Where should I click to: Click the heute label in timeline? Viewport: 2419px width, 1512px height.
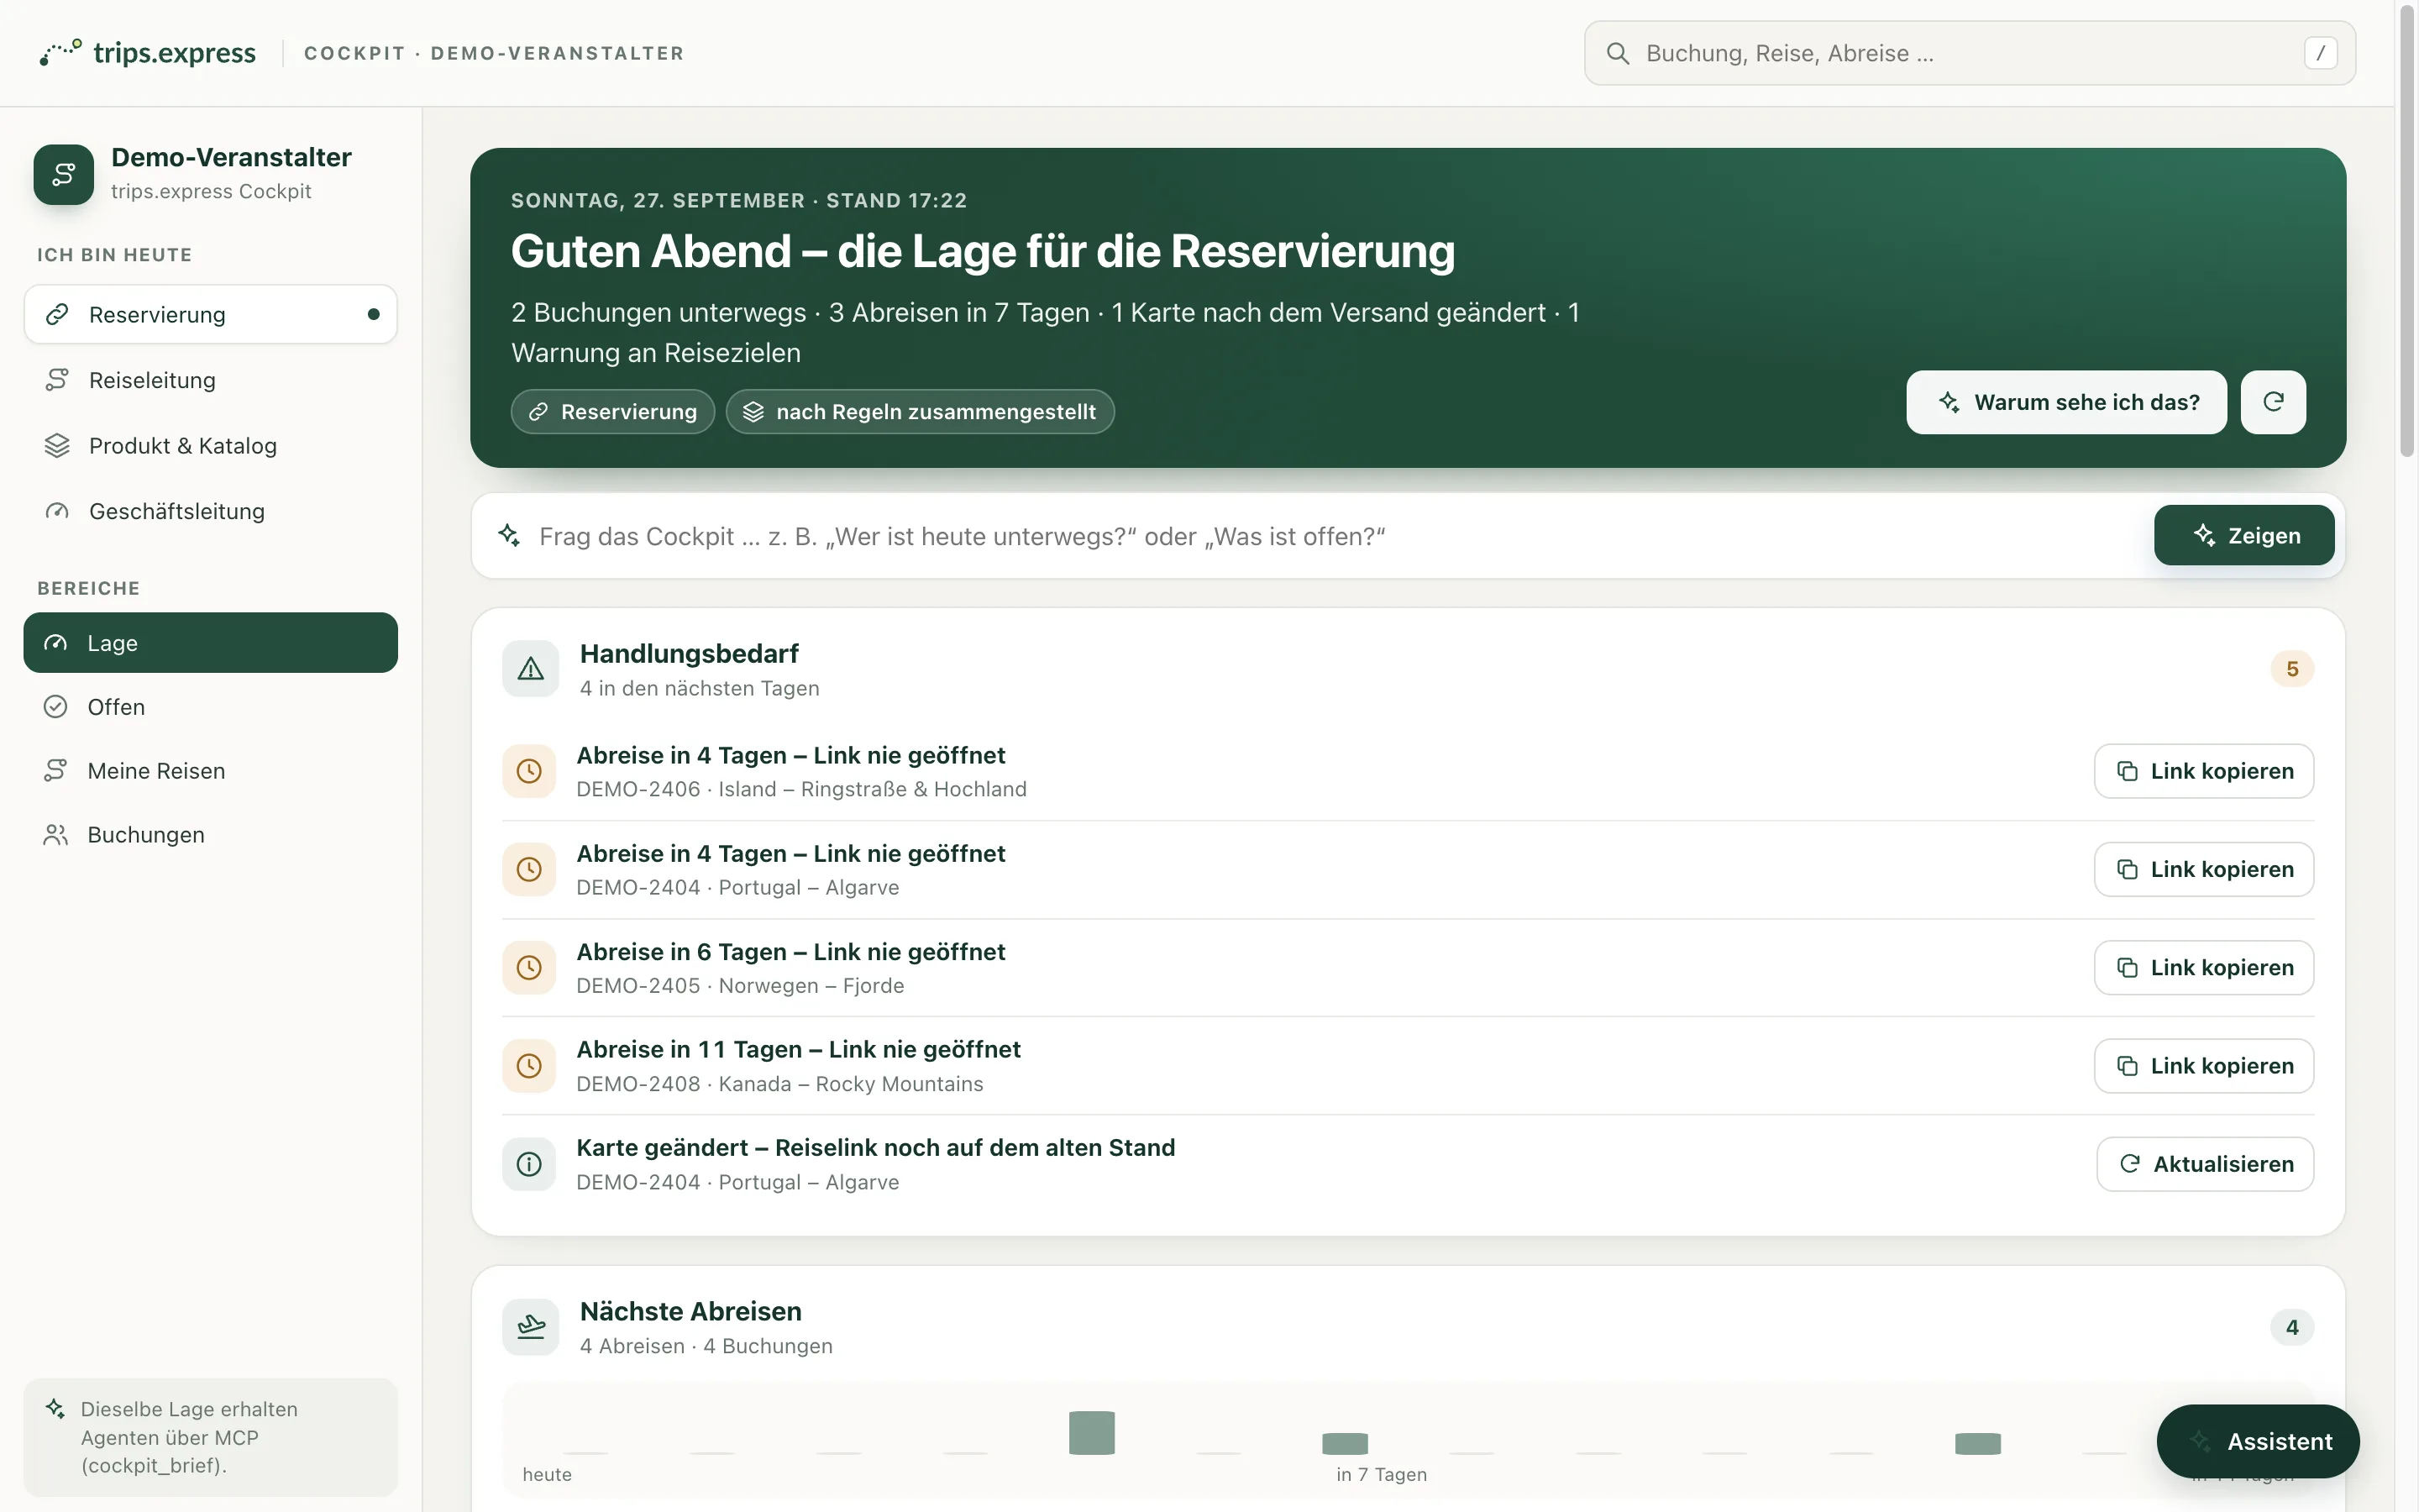(547, 1474)
